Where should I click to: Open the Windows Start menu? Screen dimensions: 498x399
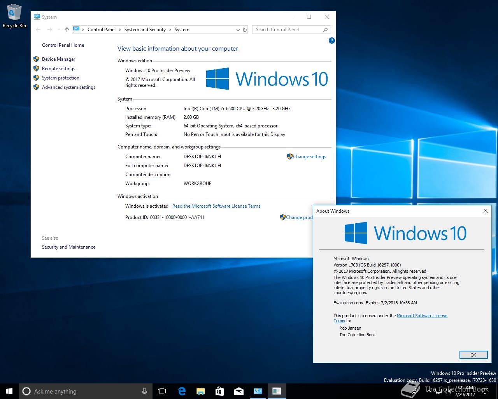click(9, 391)
